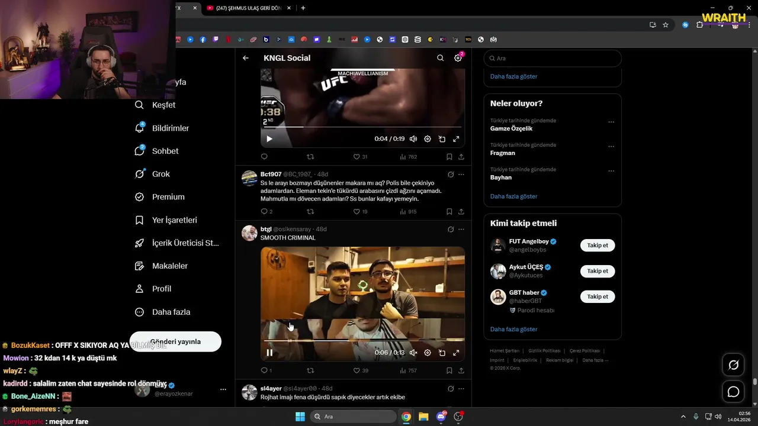Open options for Gamze Özçelik trend
This screenshot has height=426, width=758.
point(611,122)
